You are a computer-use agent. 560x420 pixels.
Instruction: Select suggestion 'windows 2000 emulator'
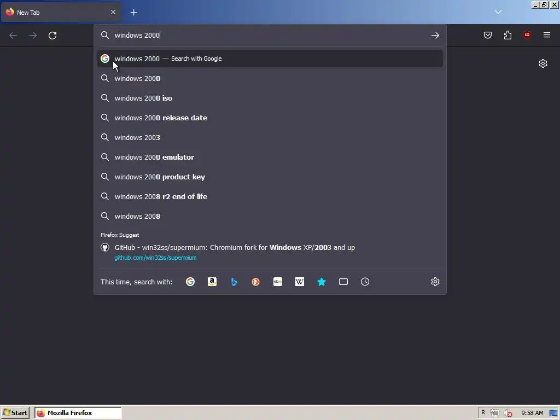pos(270,157)
